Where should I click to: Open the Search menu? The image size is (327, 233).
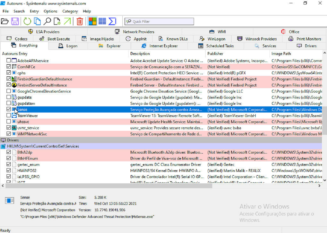pos(19,11)
